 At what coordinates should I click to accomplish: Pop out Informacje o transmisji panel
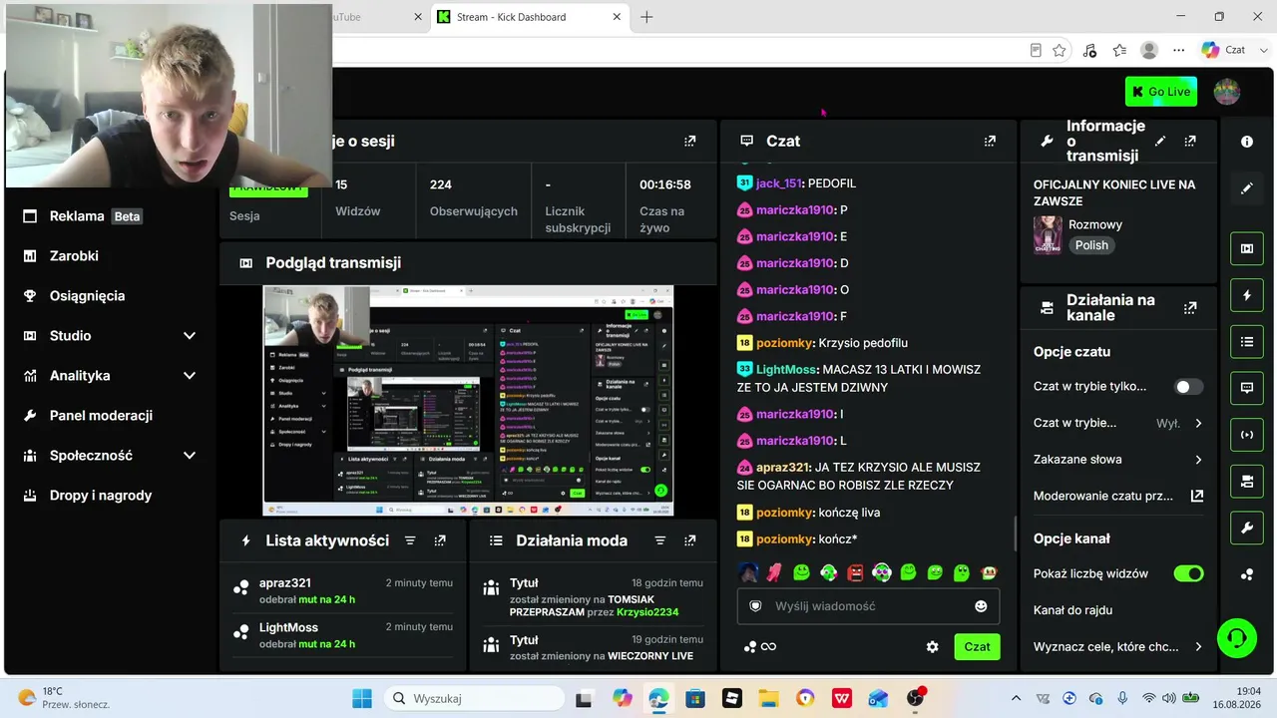click(1190, 141)
